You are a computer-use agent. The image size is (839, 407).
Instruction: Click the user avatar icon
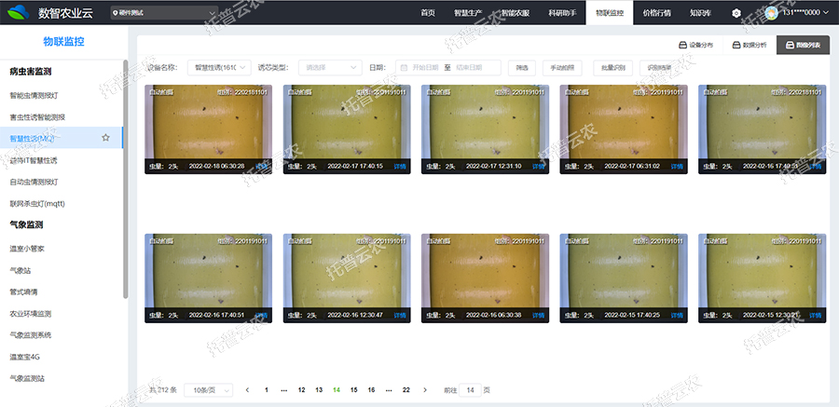[x=771, y=13]
